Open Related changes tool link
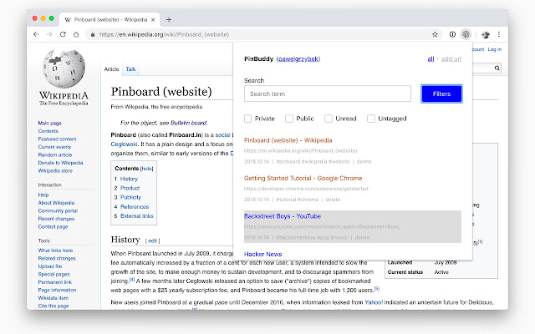This screenshot has width=535, height=334. point(57,258)
